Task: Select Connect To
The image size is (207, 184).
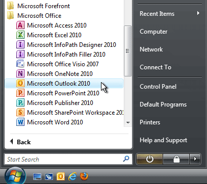Action: coord(156,67)
